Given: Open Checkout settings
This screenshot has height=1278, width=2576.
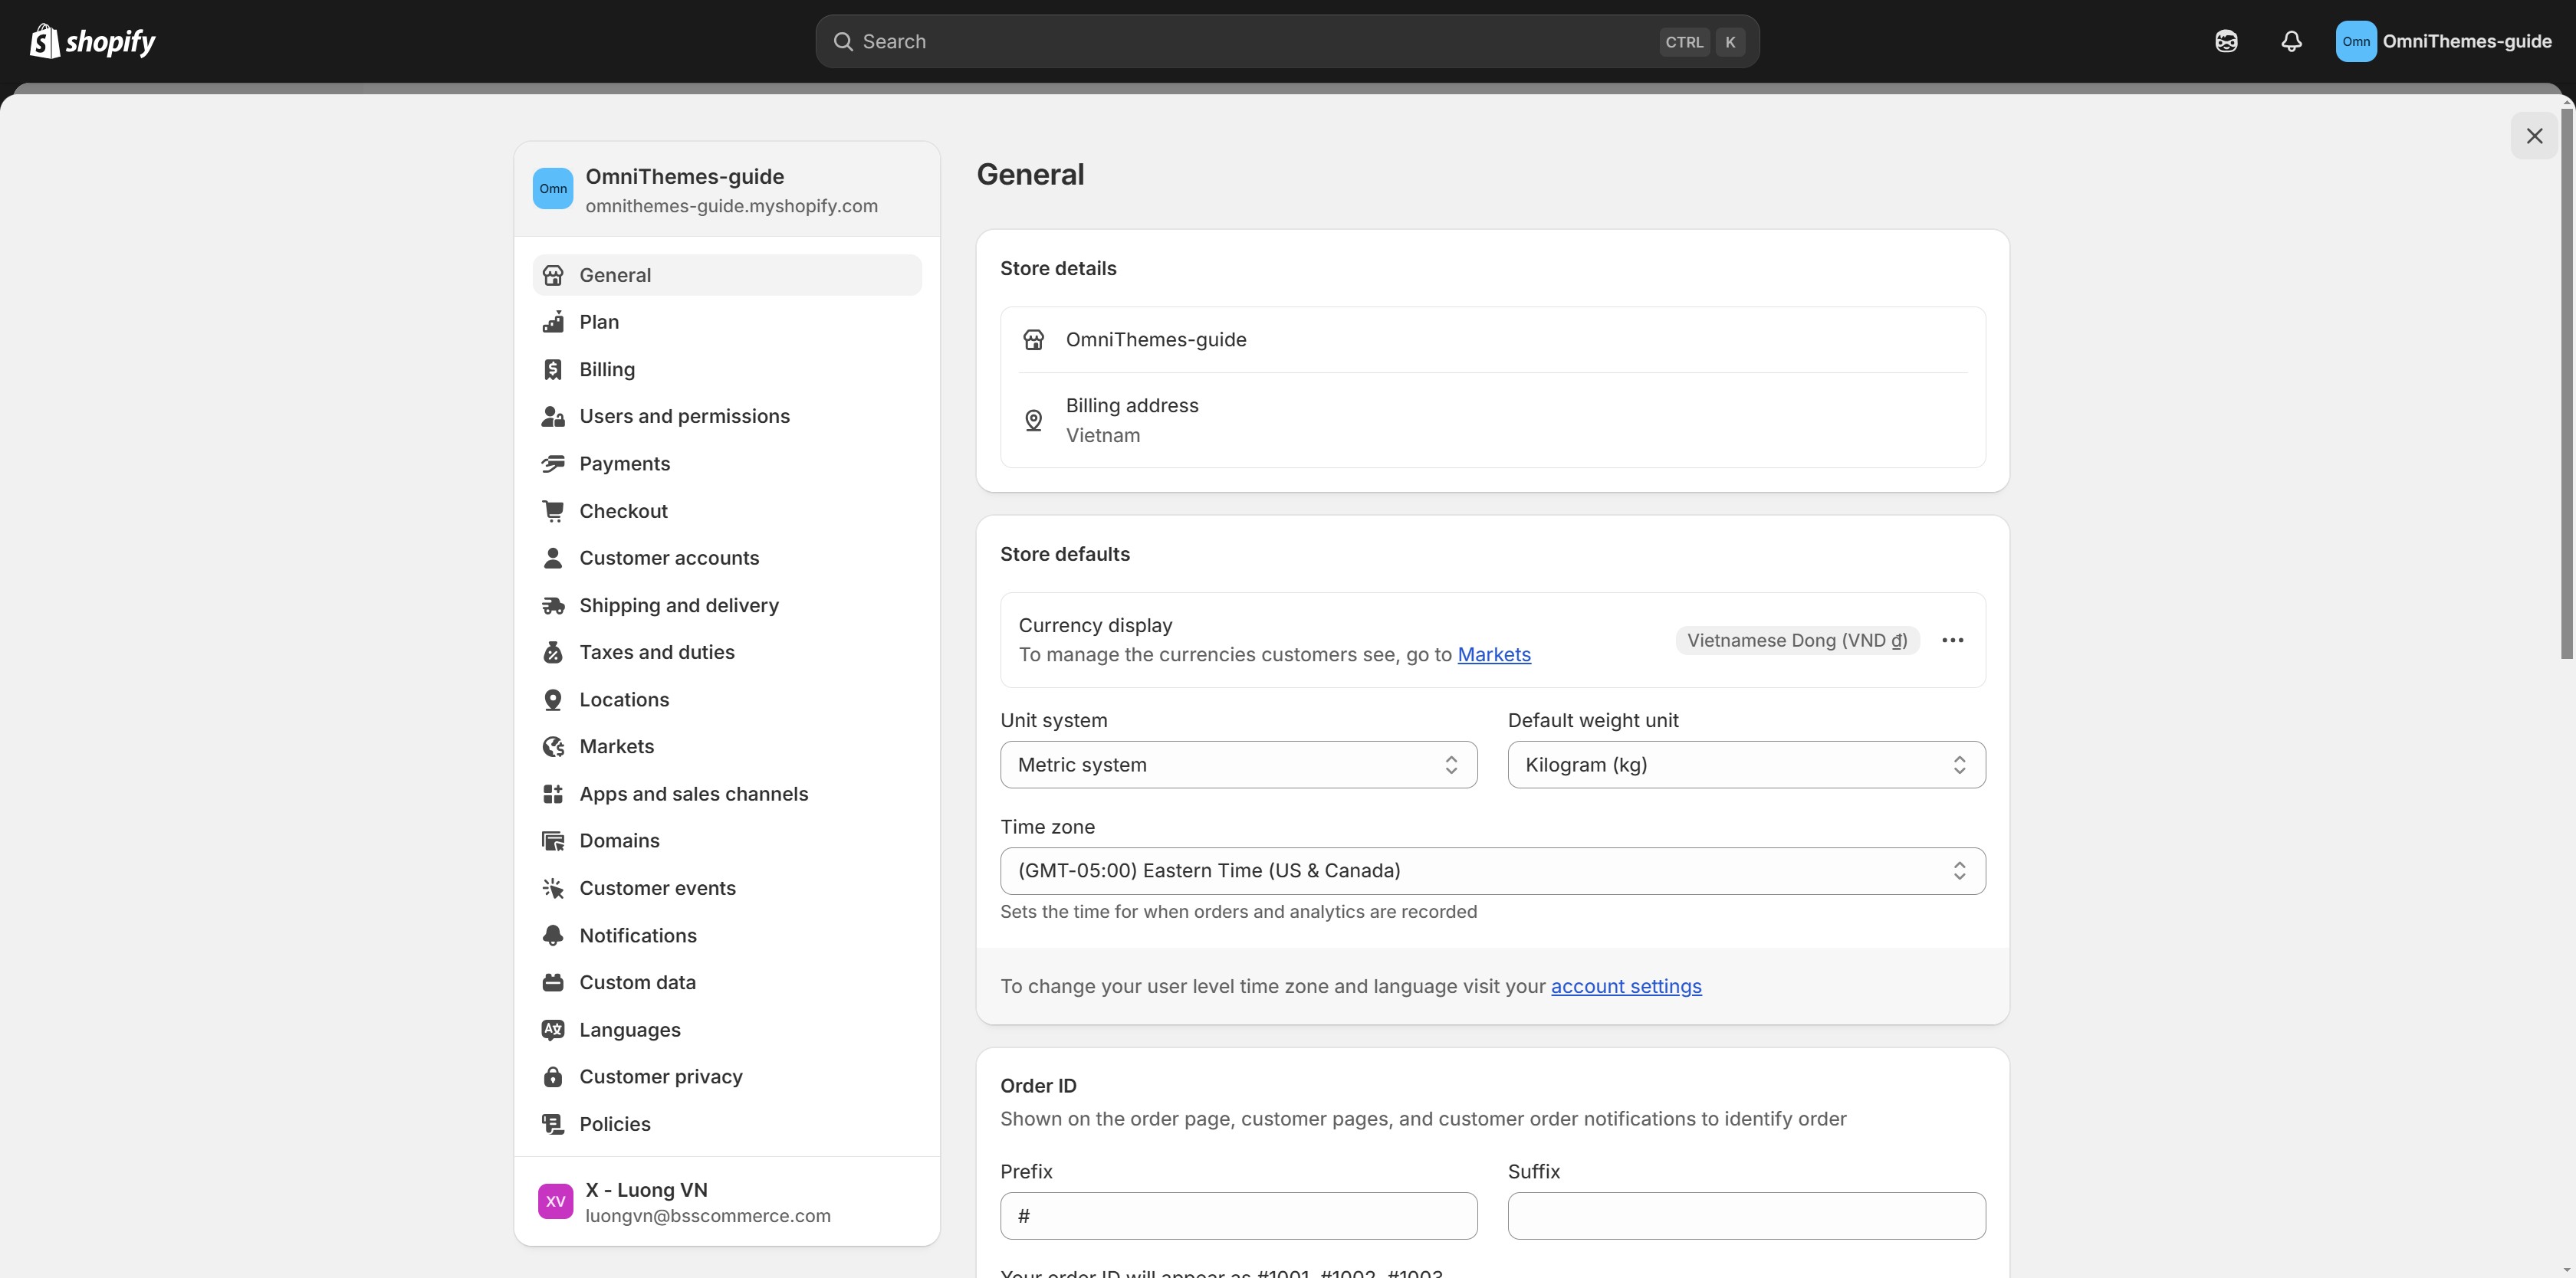Looking at the screenshot, I should [727, 510].
